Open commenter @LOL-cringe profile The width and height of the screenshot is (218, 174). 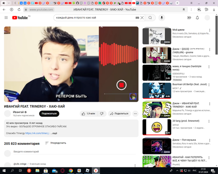click(20, 164)
